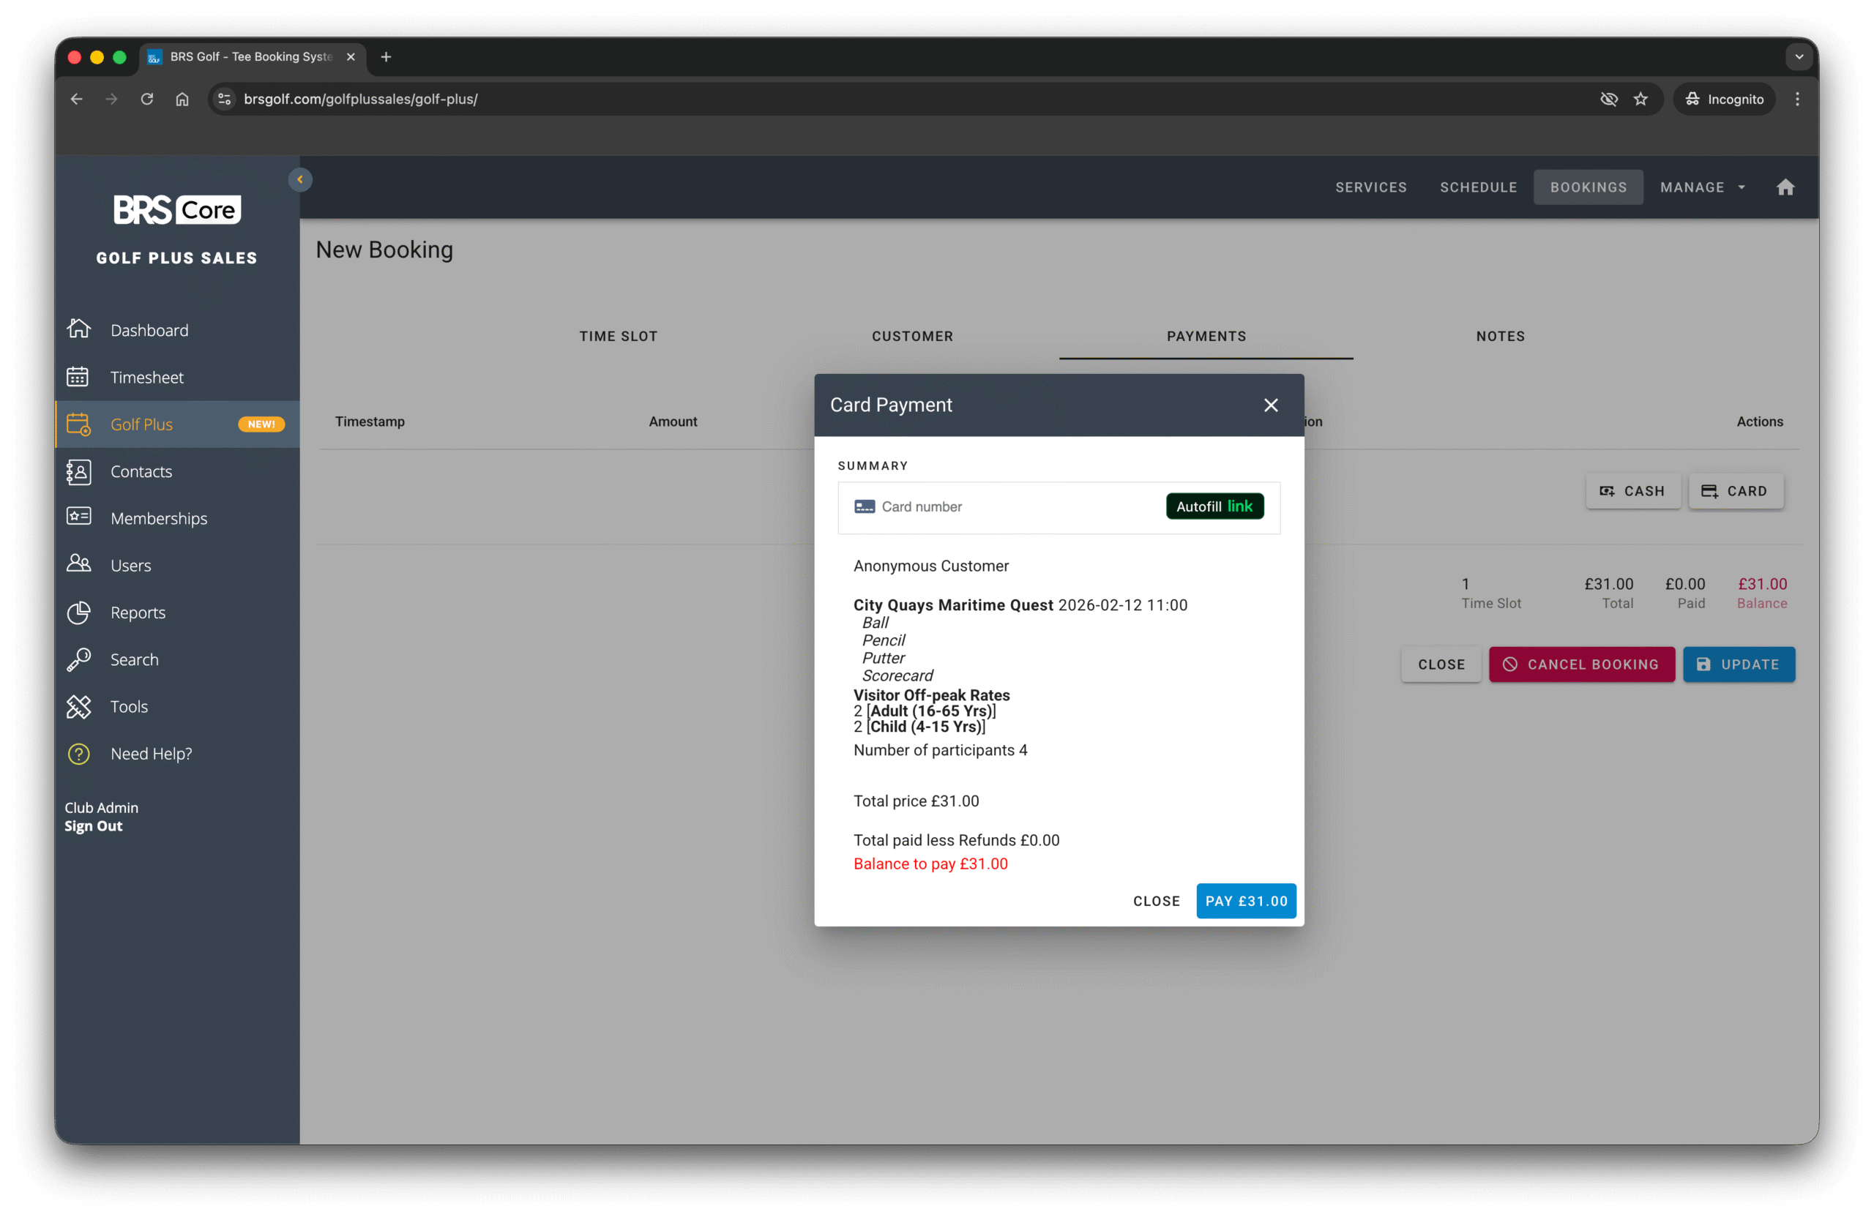Select the Tools icon

tap(79, 706)
